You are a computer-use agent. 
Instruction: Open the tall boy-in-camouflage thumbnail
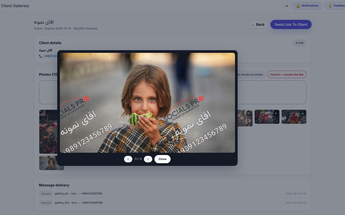tap(48, 132)
